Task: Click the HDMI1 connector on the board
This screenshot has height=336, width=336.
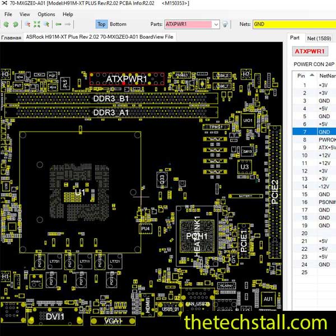Action: click(x=148, y=305)
